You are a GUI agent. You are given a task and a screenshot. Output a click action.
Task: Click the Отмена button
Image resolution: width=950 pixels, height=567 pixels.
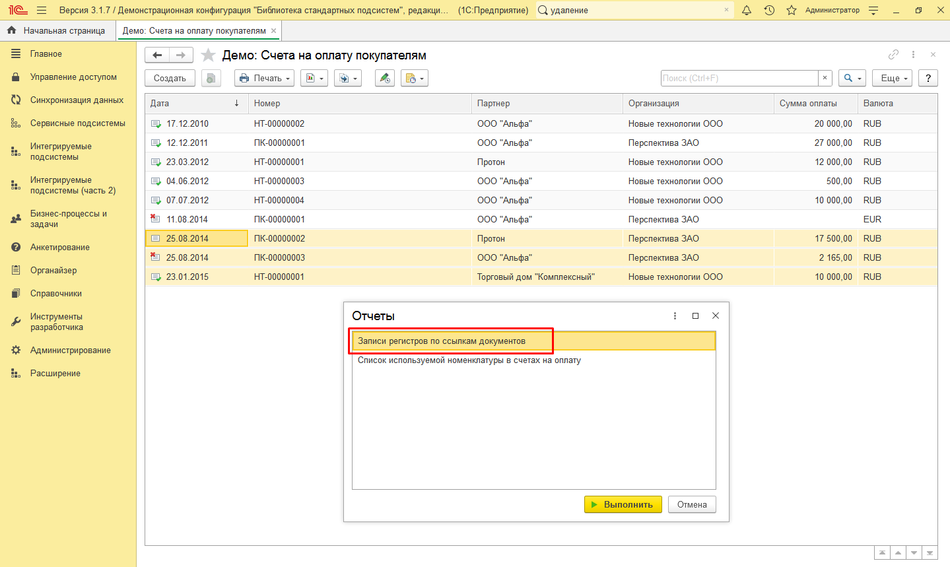(692, 504)
